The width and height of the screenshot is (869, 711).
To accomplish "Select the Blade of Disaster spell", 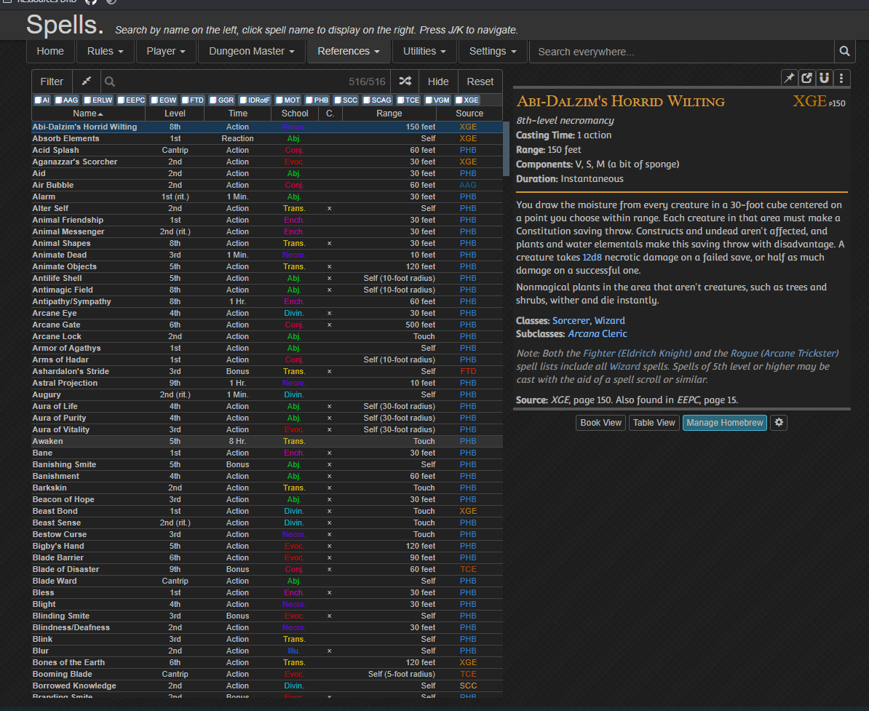I will coord(267,569).
